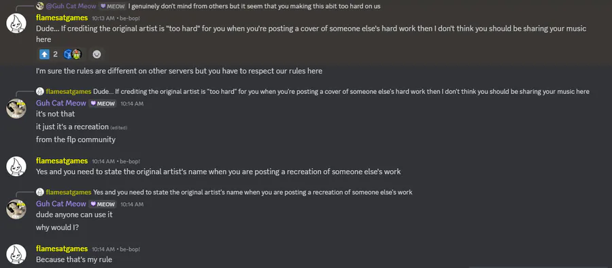Jump to the quoted reply "Dude... If crediting the original artist"
The image size is (612, 268).
tap(341, 91)
